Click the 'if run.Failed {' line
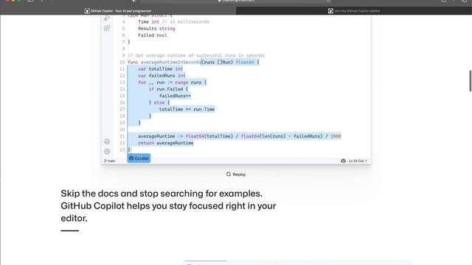Image resolution: width=472 pixels, height=265 pixels. pos(168,89)
